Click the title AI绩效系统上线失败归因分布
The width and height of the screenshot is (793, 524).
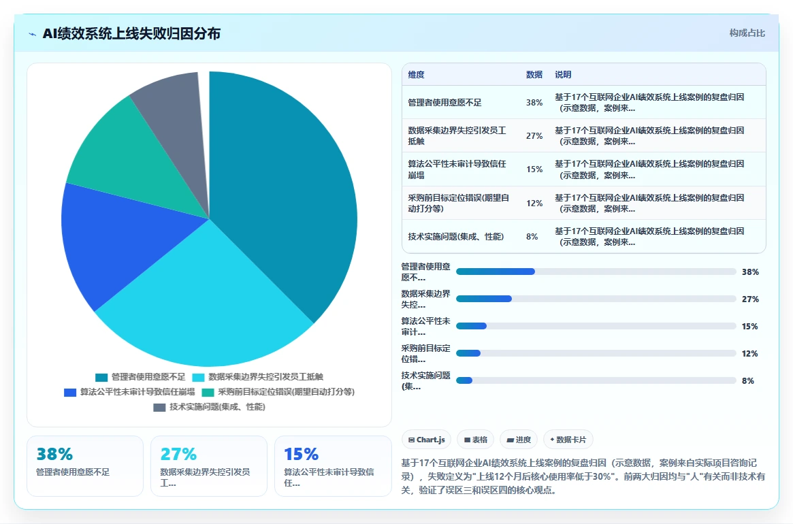(131, 34)
